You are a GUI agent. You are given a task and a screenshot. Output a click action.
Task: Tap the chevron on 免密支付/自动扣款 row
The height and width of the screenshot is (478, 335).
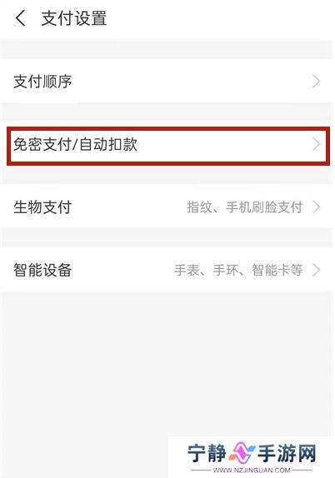pos(317,145)
